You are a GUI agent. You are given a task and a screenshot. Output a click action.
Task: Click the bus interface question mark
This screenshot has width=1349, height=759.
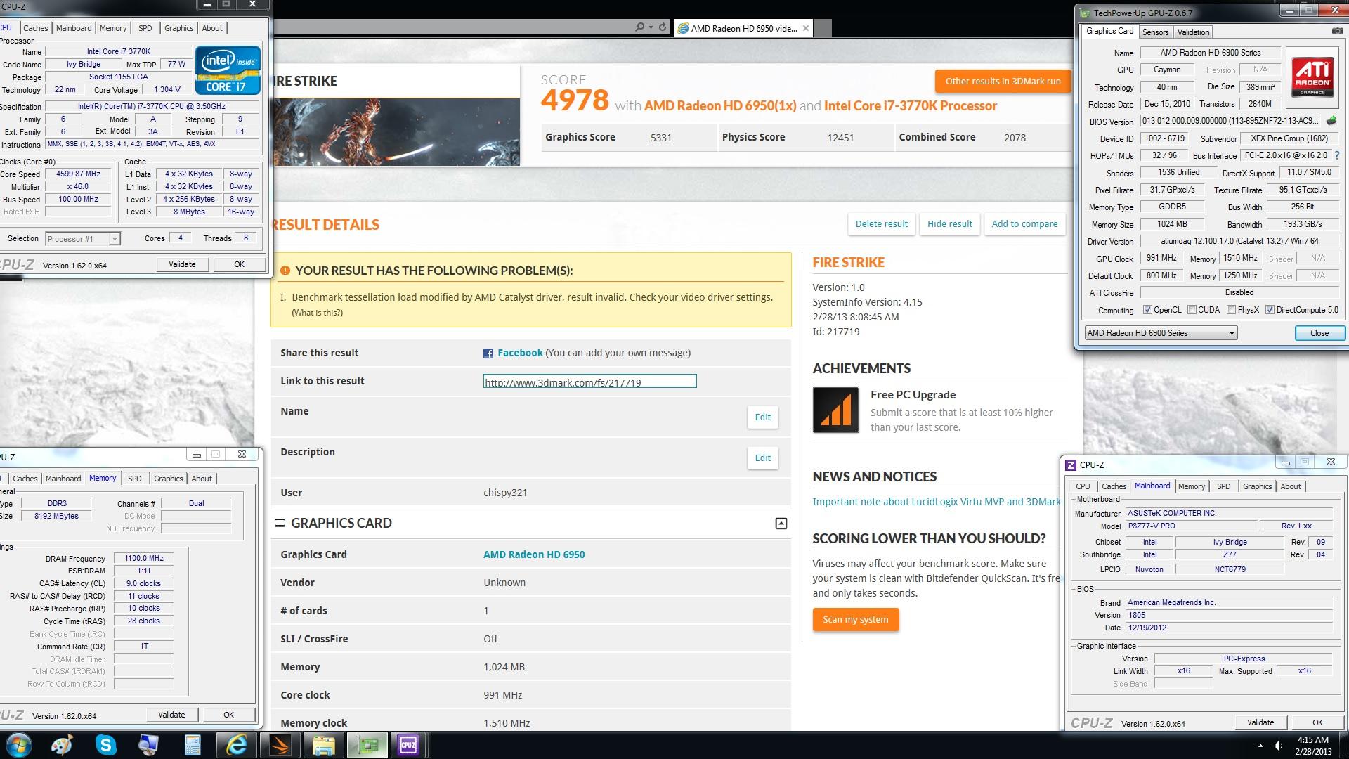pyautogui.click(x=1336, y=155)
